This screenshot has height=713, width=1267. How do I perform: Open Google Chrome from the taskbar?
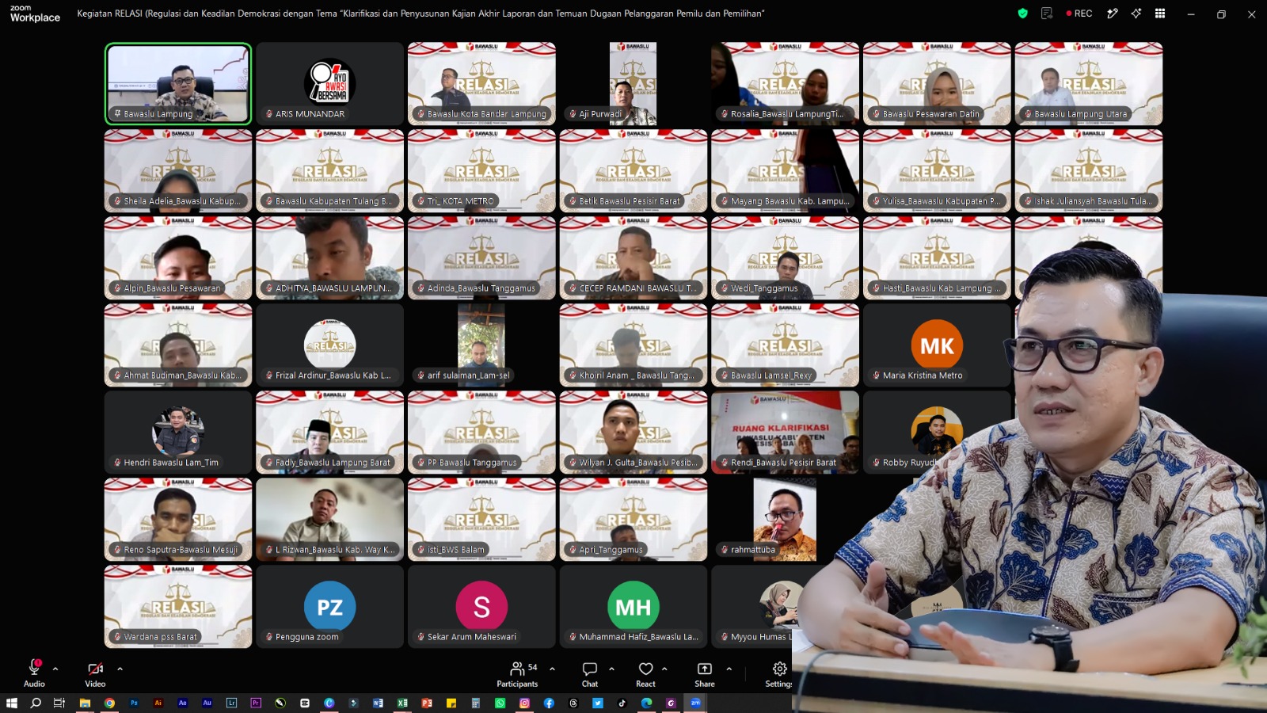(109, 703)
